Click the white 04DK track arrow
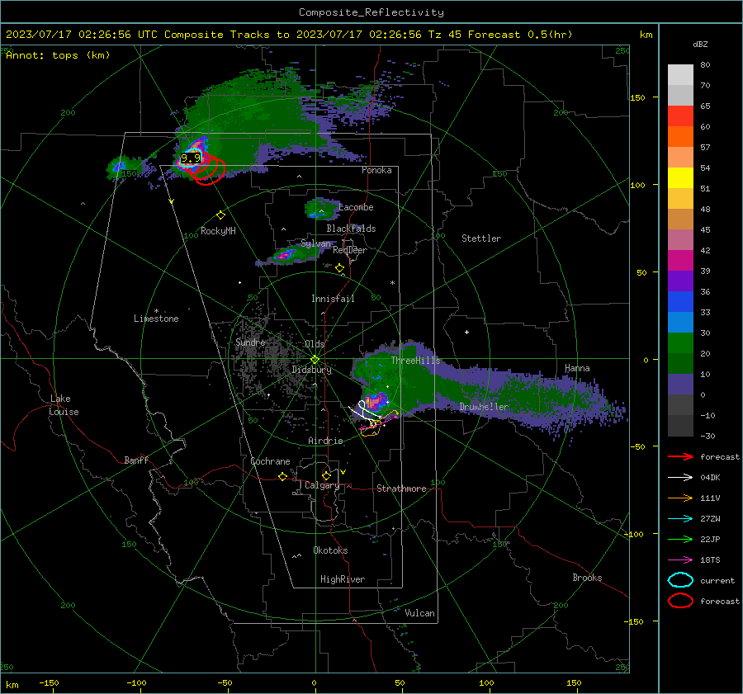 [680, 478]
